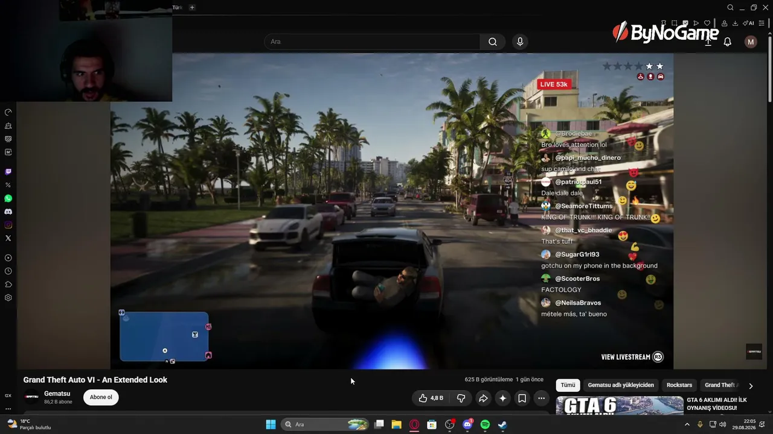Open the GTA 6 AKLIMI ALDI video title
The height and width of the screenshot is (434, 773).
click(x=717, y=404)
